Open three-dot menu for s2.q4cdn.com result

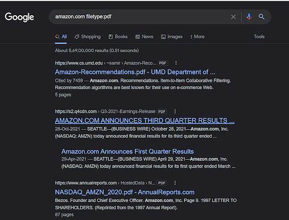(175, 111)
